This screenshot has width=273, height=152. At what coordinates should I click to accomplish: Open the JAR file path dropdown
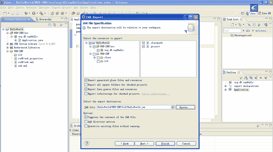[172, 107]
